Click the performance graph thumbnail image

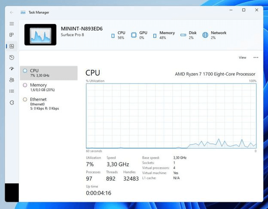pos(40,35)
